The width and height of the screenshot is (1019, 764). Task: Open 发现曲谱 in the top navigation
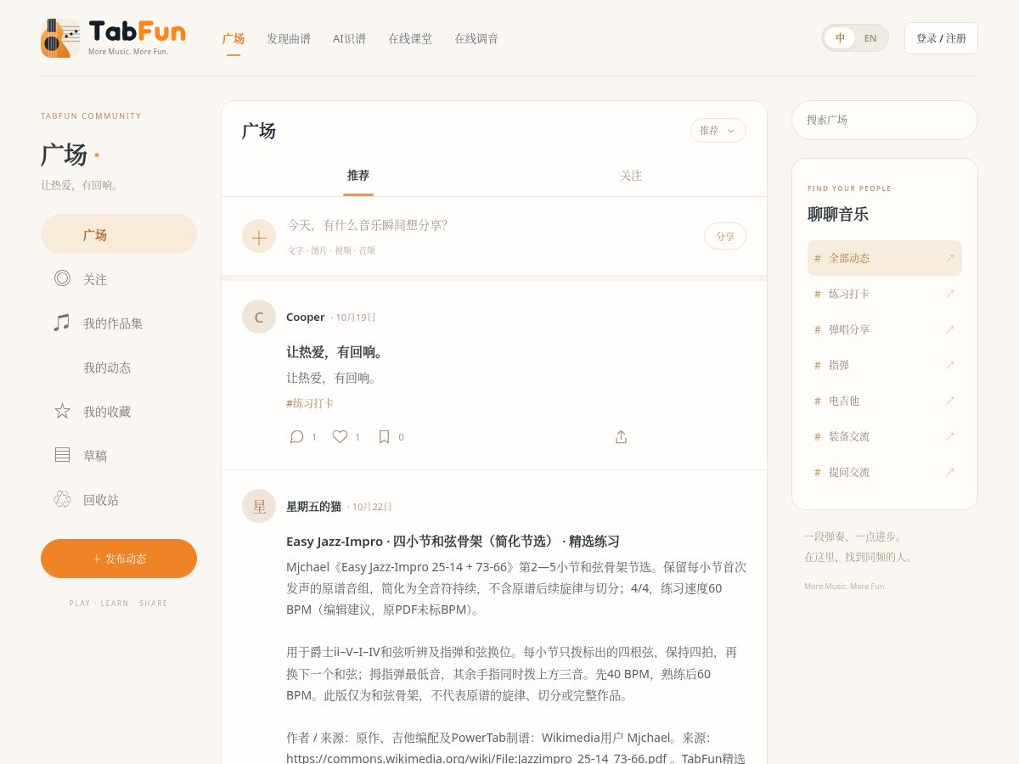(289, 38)
